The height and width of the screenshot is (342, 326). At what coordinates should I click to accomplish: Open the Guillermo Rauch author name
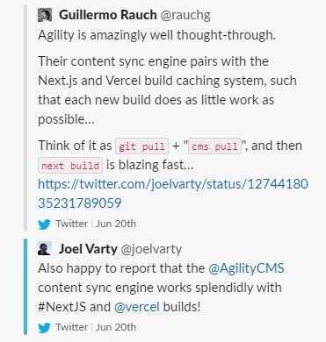[108, 15]
